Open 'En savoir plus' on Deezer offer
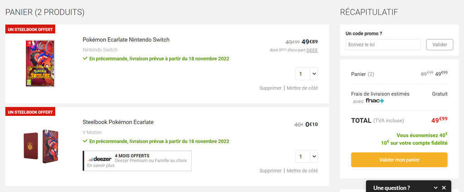The height and width of the screenshot is (192, 464). (101, 166)
